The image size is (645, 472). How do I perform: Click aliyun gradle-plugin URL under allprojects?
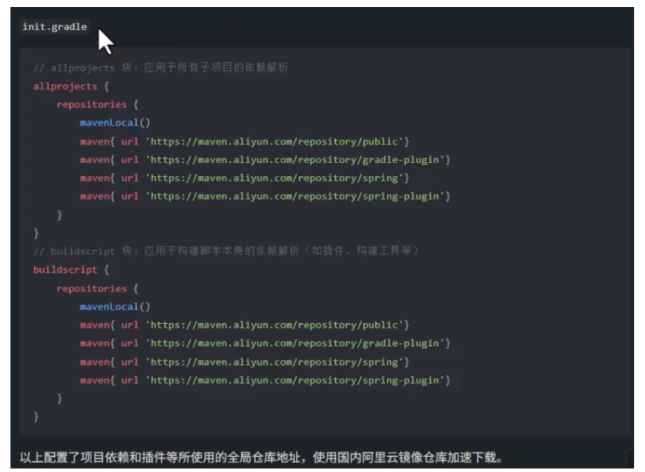pos(297,159)
